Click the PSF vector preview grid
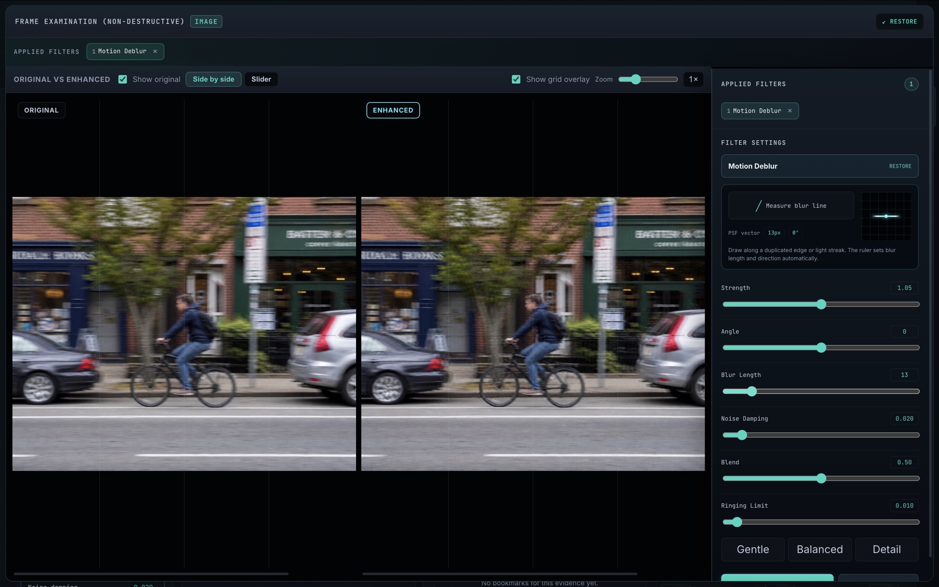Image resolution: width=939 pixels, height=587 pixels. (886, 216)
